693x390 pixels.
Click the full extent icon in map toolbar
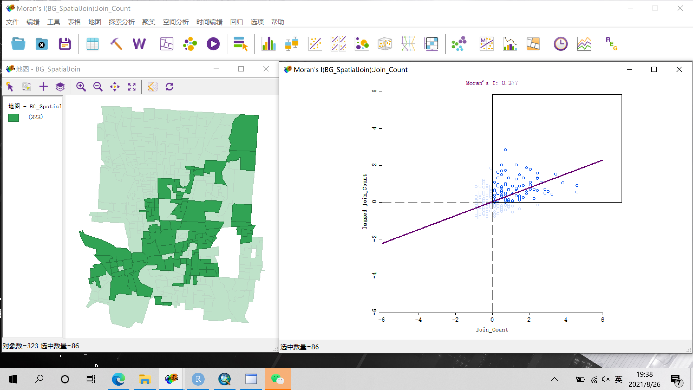pyautogui.click(x=132, y=87)
